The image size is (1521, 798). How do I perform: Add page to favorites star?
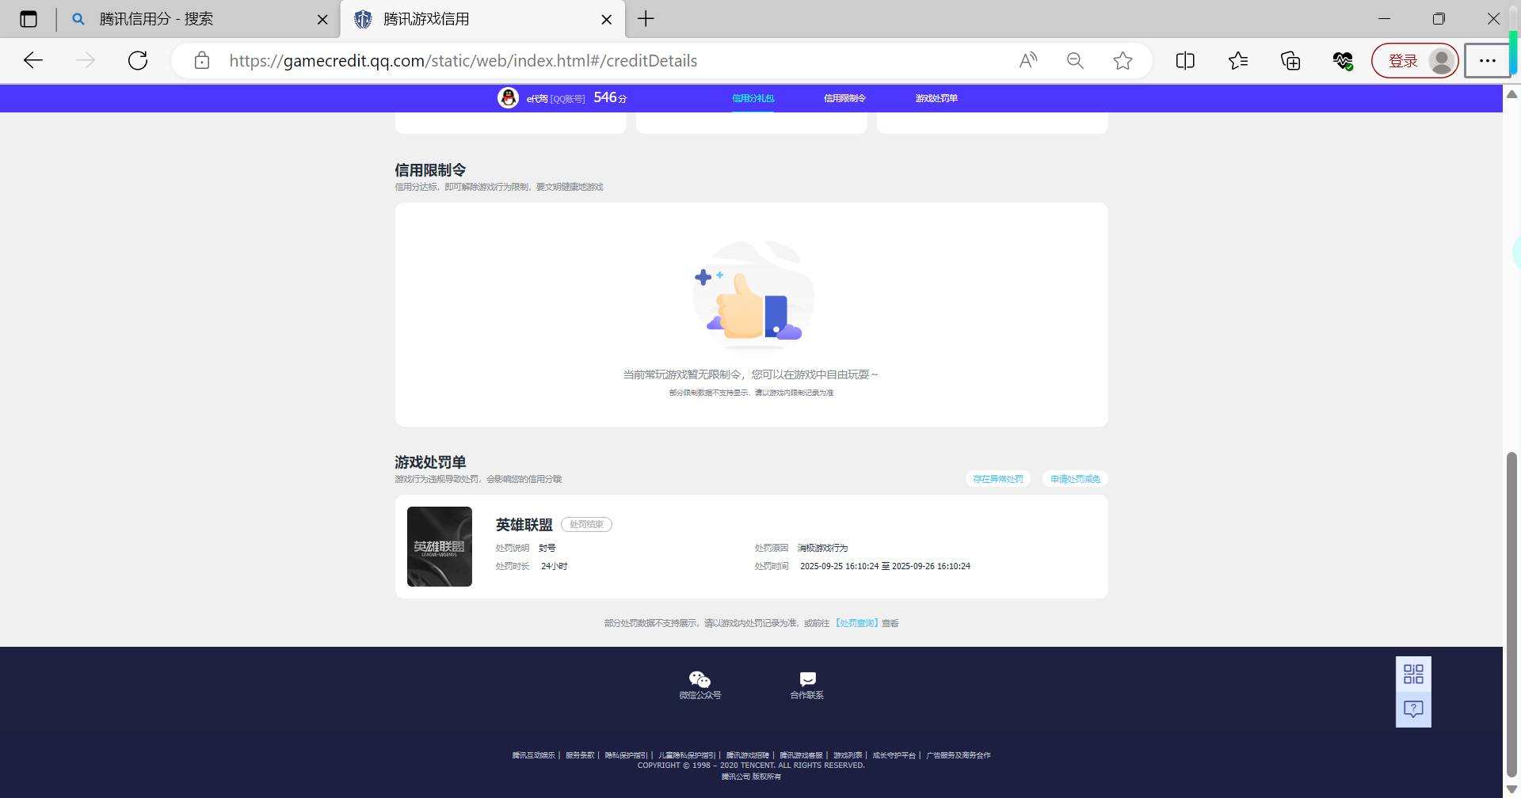(1123, 60)
